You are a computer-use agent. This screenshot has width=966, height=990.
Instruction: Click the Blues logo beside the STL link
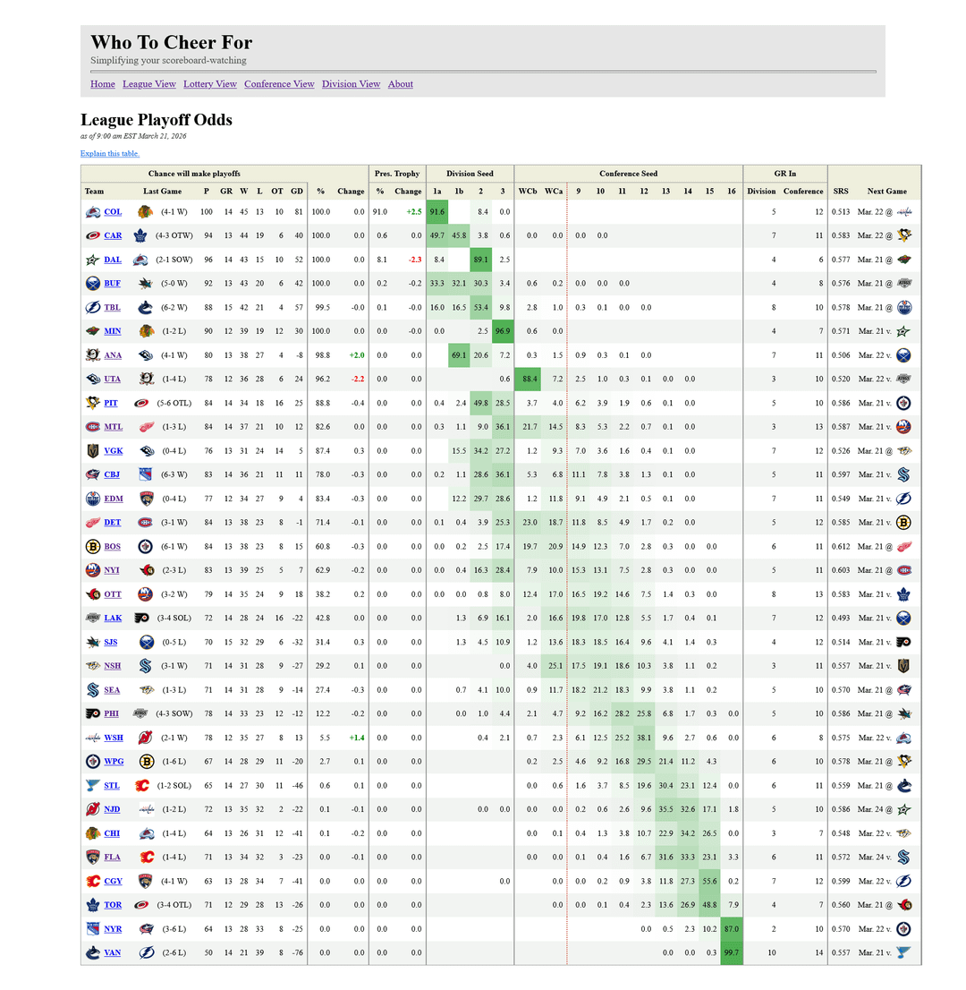pyautogui.click(x=92, y=785)
